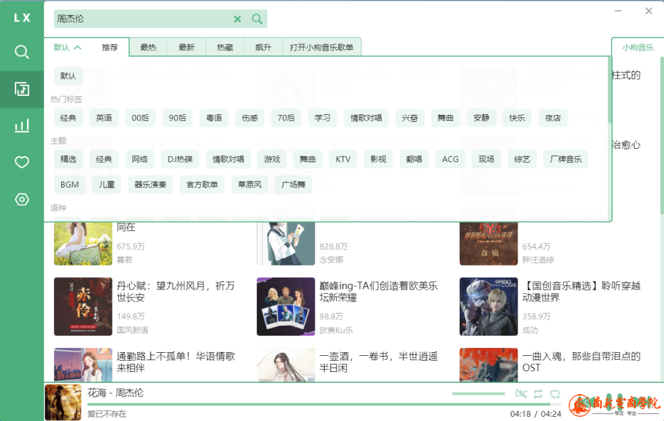Select the 安静 hot tag
Image resolution: width=664 pixels, height=421 pixels.
coord(481,117)
